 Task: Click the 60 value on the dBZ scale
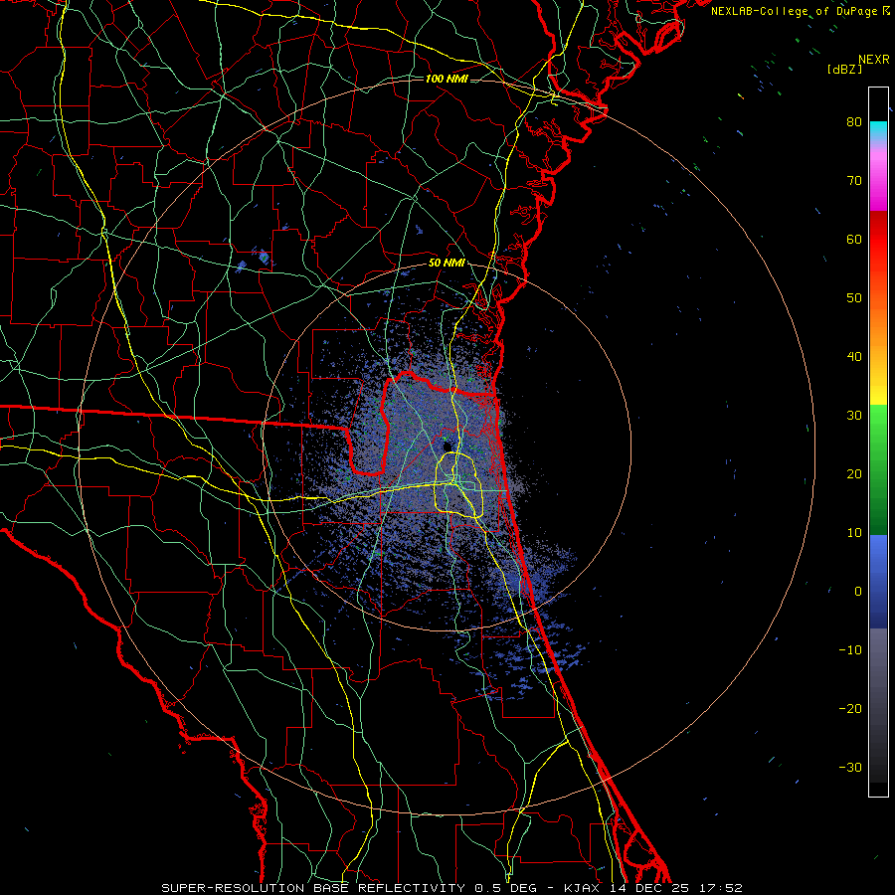pos(854,239)
